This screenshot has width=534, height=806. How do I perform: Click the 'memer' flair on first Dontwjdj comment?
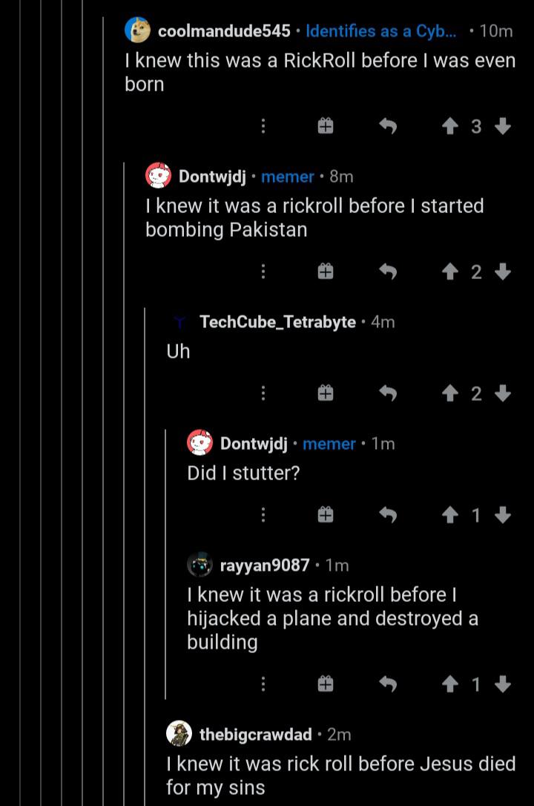pyautogui.click(x=288, y=177)
